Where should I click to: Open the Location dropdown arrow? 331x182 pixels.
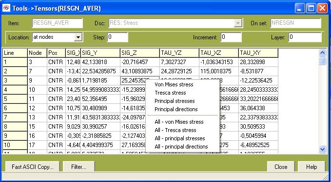(78, 37)
